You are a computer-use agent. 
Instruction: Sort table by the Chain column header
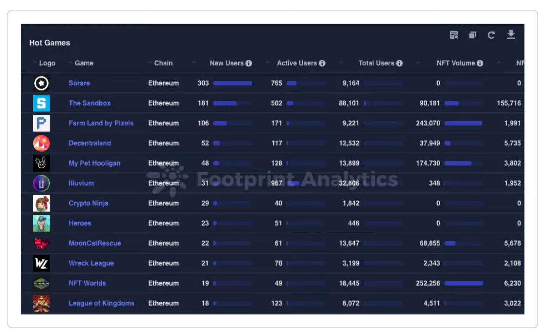pos(163,63)
